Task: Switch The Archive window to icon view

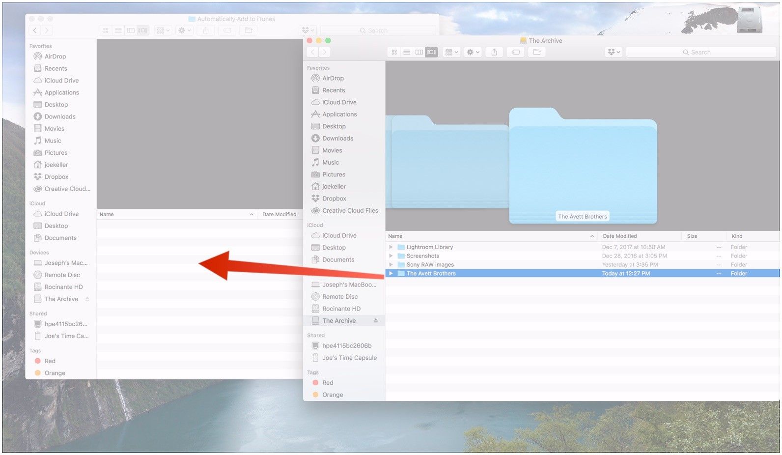Action: coord(394,52)
